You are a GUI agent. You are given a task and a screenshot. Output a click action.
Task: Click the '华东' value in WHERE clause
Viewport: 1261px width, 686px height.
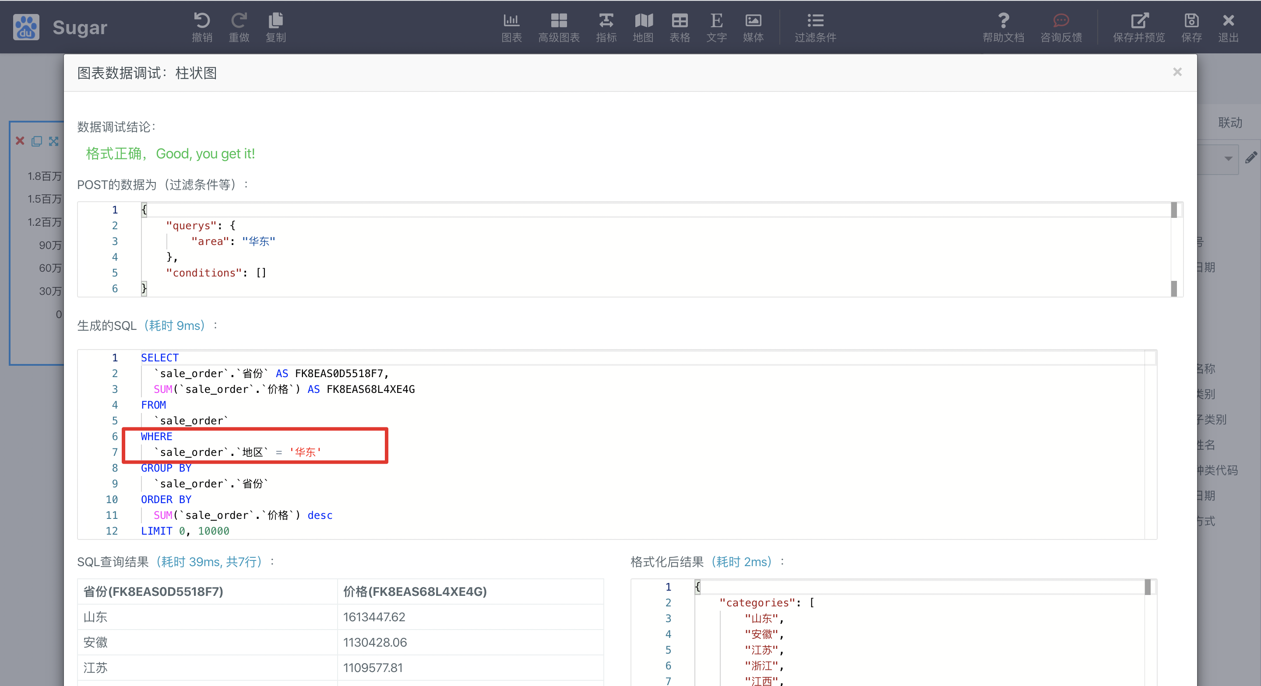coord(305,452)
